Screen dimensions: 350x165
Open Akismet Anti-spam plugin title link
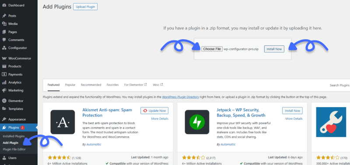[107, 113]
